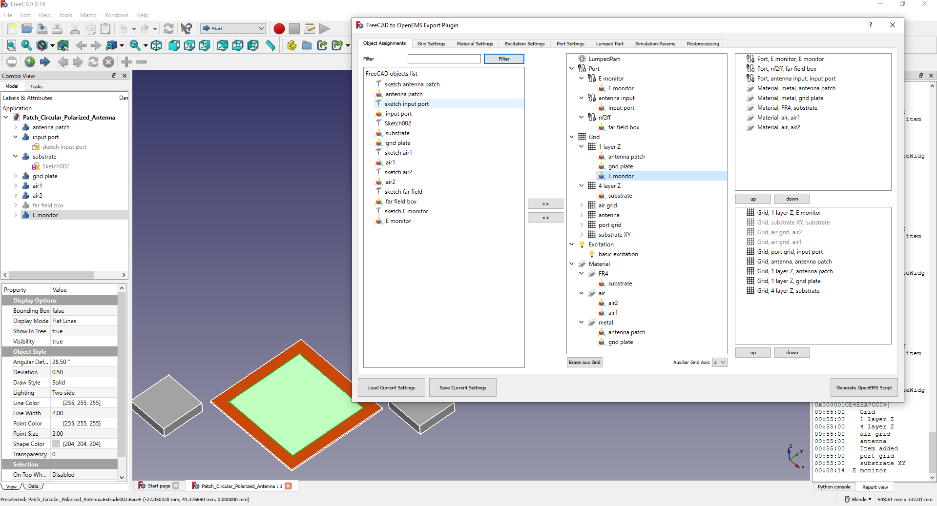Switch to top view cube icon
Screen dimensions: 937x506
pos(189,46)
